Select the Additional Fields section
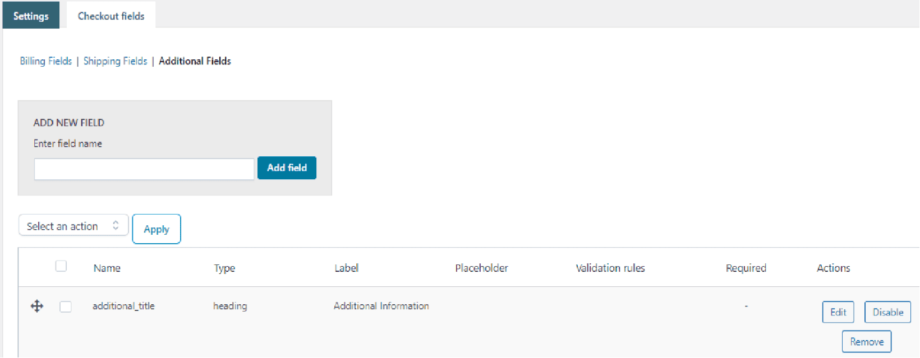Viewport: 920px width, 358px height. coord(195,61)
